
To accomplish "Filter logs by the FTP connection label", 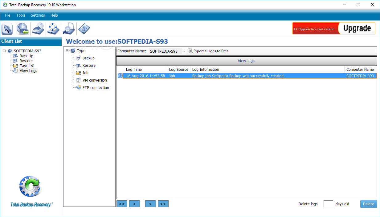I will coord(96,88).
